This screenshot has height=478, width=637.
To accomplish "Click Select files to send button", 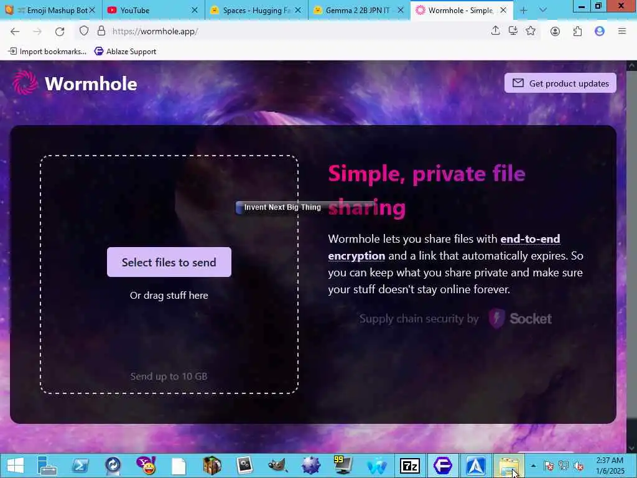I will pos(169,262).
